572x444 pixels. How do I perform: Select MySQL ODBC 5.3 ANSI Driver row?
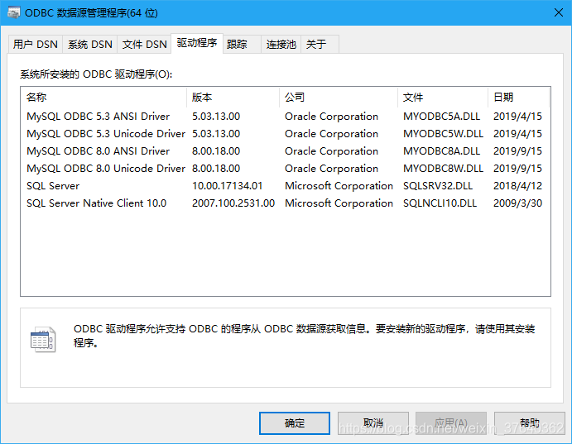tap(286, 117)
